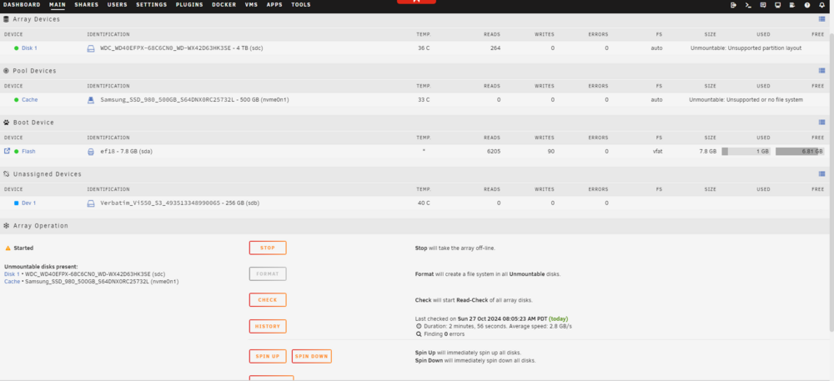
Task: Click green status dot for Disk 1
Action: coord(17,48)
